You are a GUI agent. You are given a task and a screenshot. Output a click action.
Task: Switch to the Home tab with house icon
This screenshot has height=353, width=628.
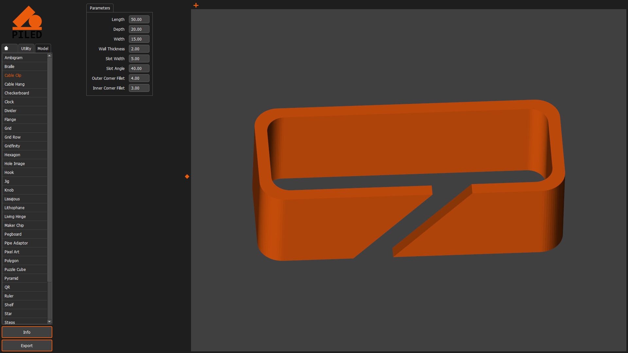coord(9,48)
